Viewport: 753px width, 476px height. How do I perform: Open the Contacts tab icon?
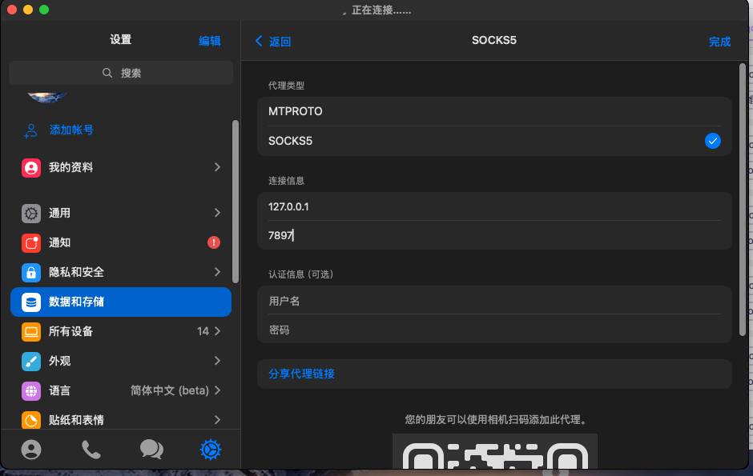[x=31, y=449]
